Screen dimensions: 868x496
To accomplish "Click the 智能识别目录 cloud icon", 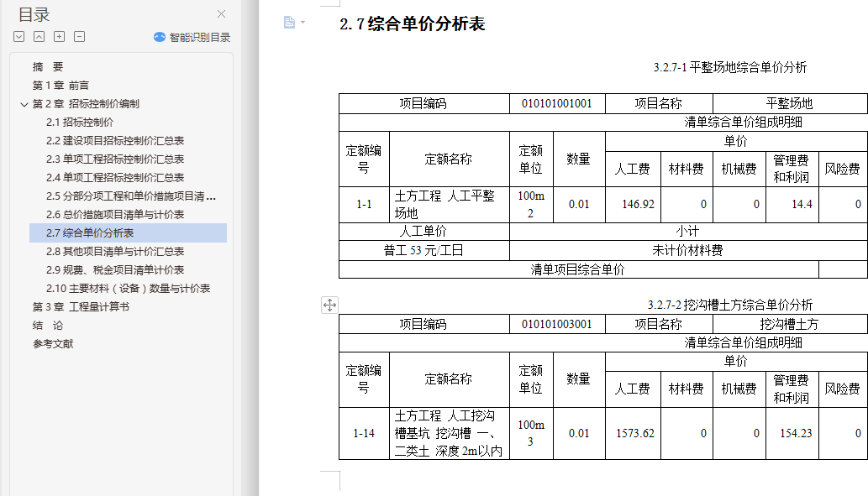I will coord(160,37).
